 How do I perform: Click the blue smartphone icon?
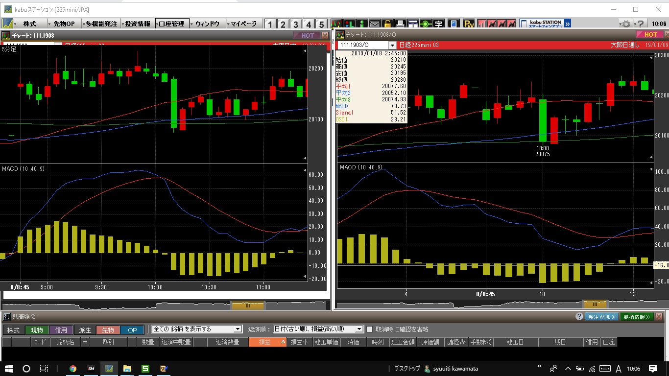(x=454, y=23)
